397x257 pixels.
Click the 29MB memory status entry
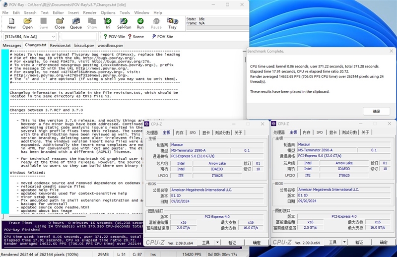pyautogui.click(x=103, y=254)
